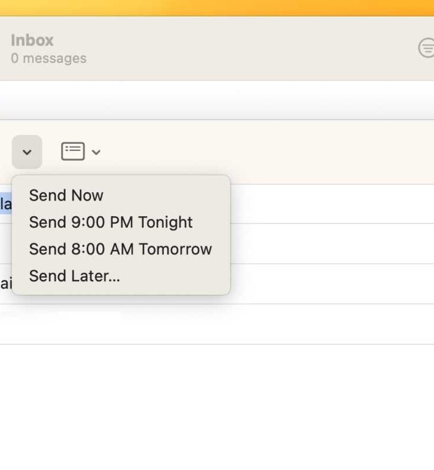
Task: Expand the chevron beside header fields icon
Action: pos(96,152)
